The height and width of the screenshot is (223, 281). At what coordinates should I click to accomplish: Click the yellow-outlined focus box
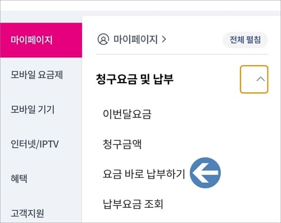254,79
